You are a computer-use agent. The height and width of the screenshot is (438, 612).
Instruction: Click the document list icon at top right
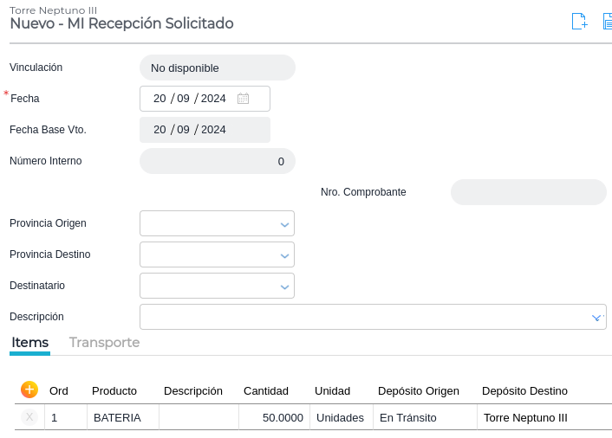click(x=607, y=22)
